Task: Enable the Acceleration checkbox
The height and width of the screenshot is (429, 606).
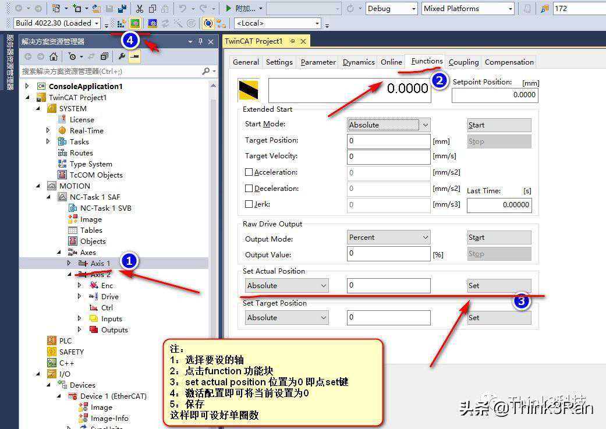Action: pos(249,172)
